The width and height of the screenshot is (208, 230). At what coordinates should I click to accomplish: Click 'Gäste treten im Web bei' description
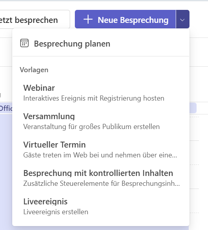100,155
